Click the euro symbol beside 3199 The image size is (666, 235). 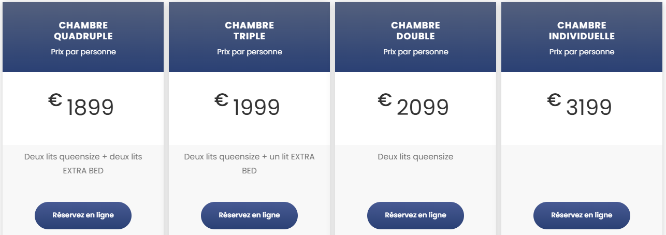click(554, 100)
